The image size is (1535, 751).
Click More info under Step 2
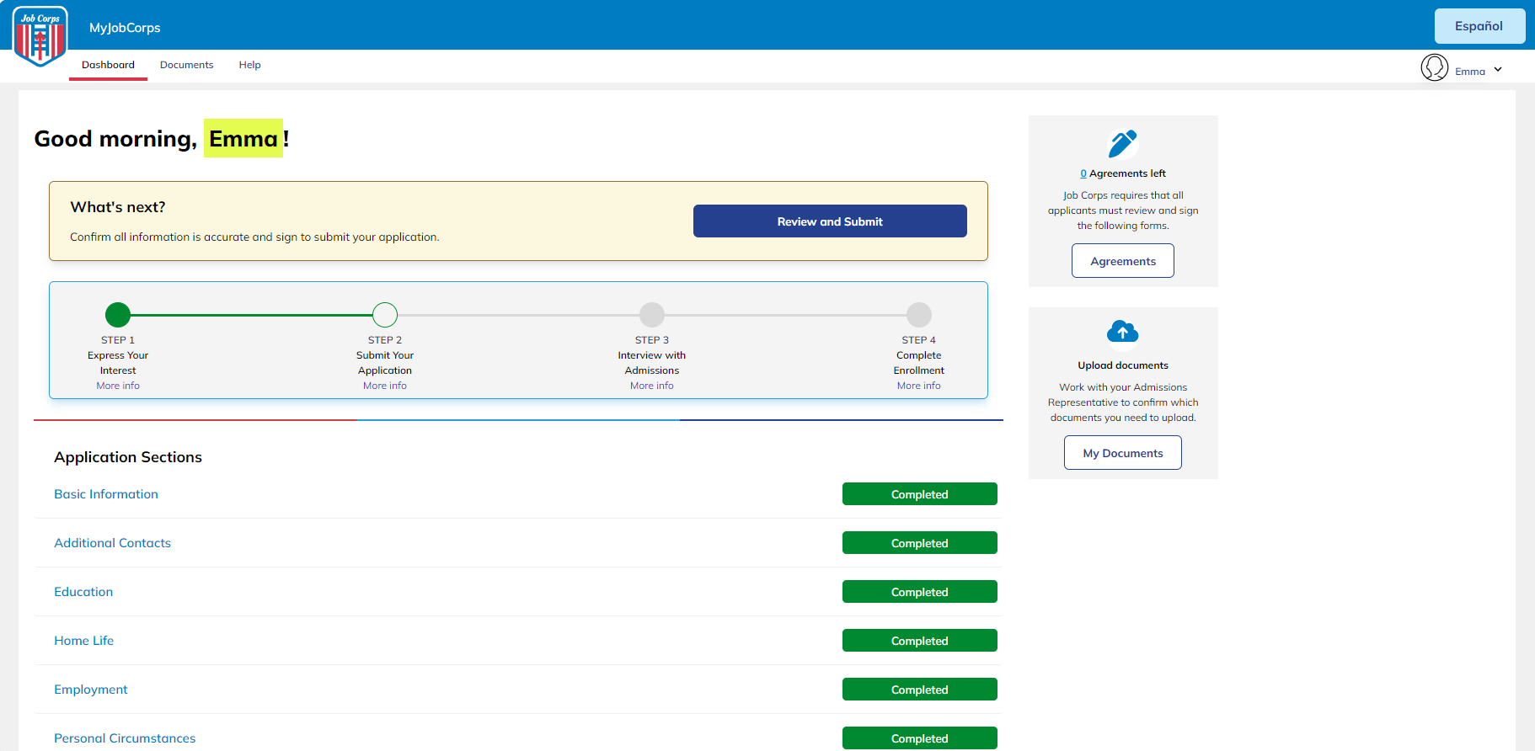(385, 386)
